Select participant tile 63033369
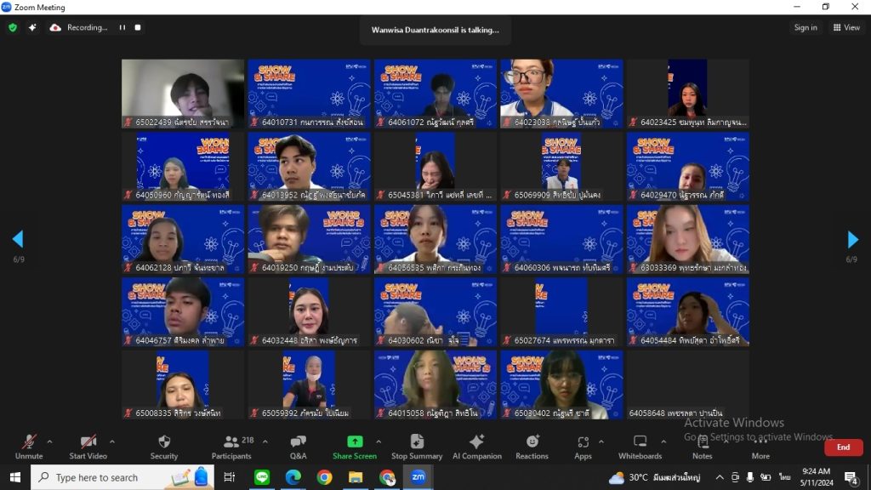This screenshot has width=871, height=490. point(687,239)
